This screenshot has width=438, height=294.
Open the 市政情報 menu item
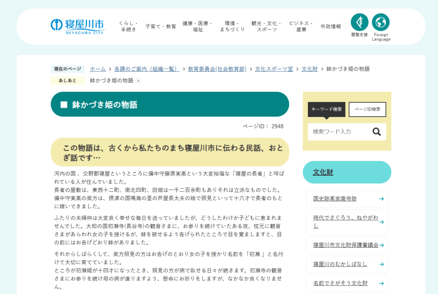point(331,26)
